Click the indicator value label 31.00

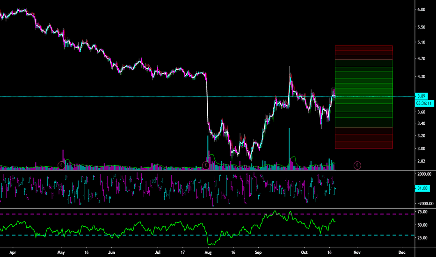(422, 188)
